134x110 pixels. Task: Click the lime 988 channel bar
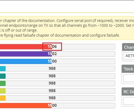coord(58,91)
